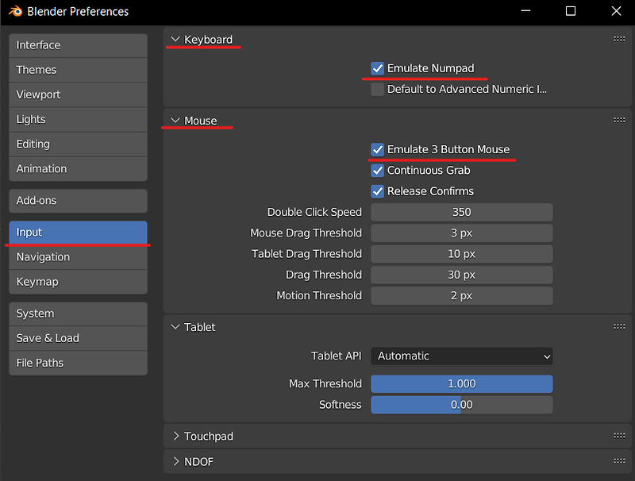635x481 pixels.
Task: Grab the Tablet panel drag-handle dots
Action: click(619, 327)
